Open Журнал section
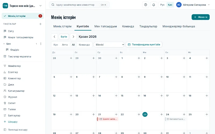This screenshot has width=215, height=134. click(x=23, y=97)
